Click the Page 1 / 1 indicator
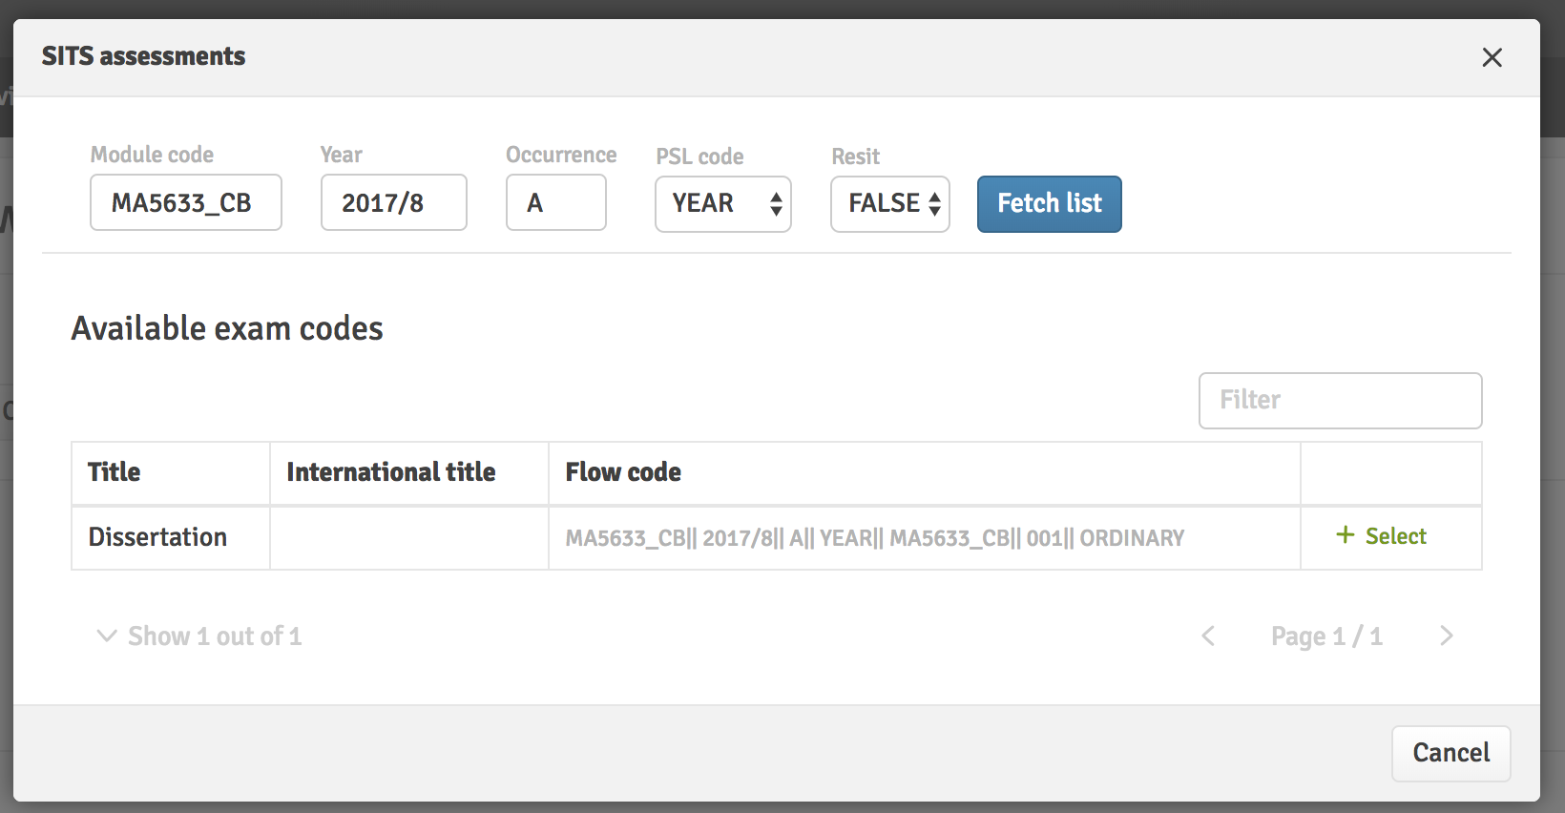Screen dimensions: 1565x813 click(x=1326, y=636)
